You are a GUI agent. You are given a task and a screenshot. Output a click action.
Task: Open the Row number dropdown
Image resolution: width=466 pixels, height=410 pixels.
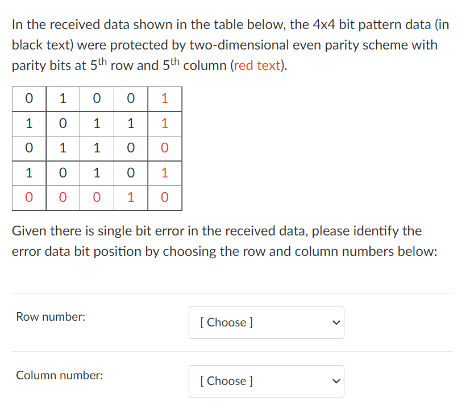[266, 322]
